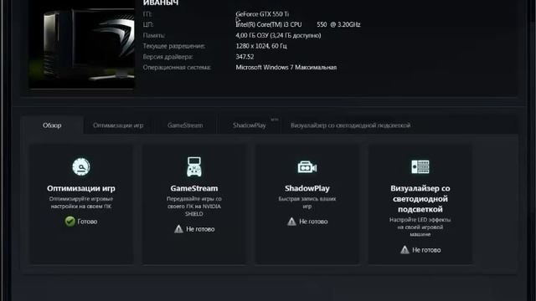Click the driver version 347.52
Viewport: 536px width, 301px height.
[x=245, y=57]
